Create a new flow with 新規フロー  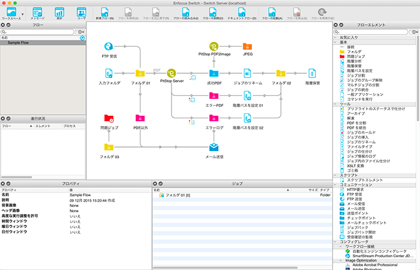105,13
